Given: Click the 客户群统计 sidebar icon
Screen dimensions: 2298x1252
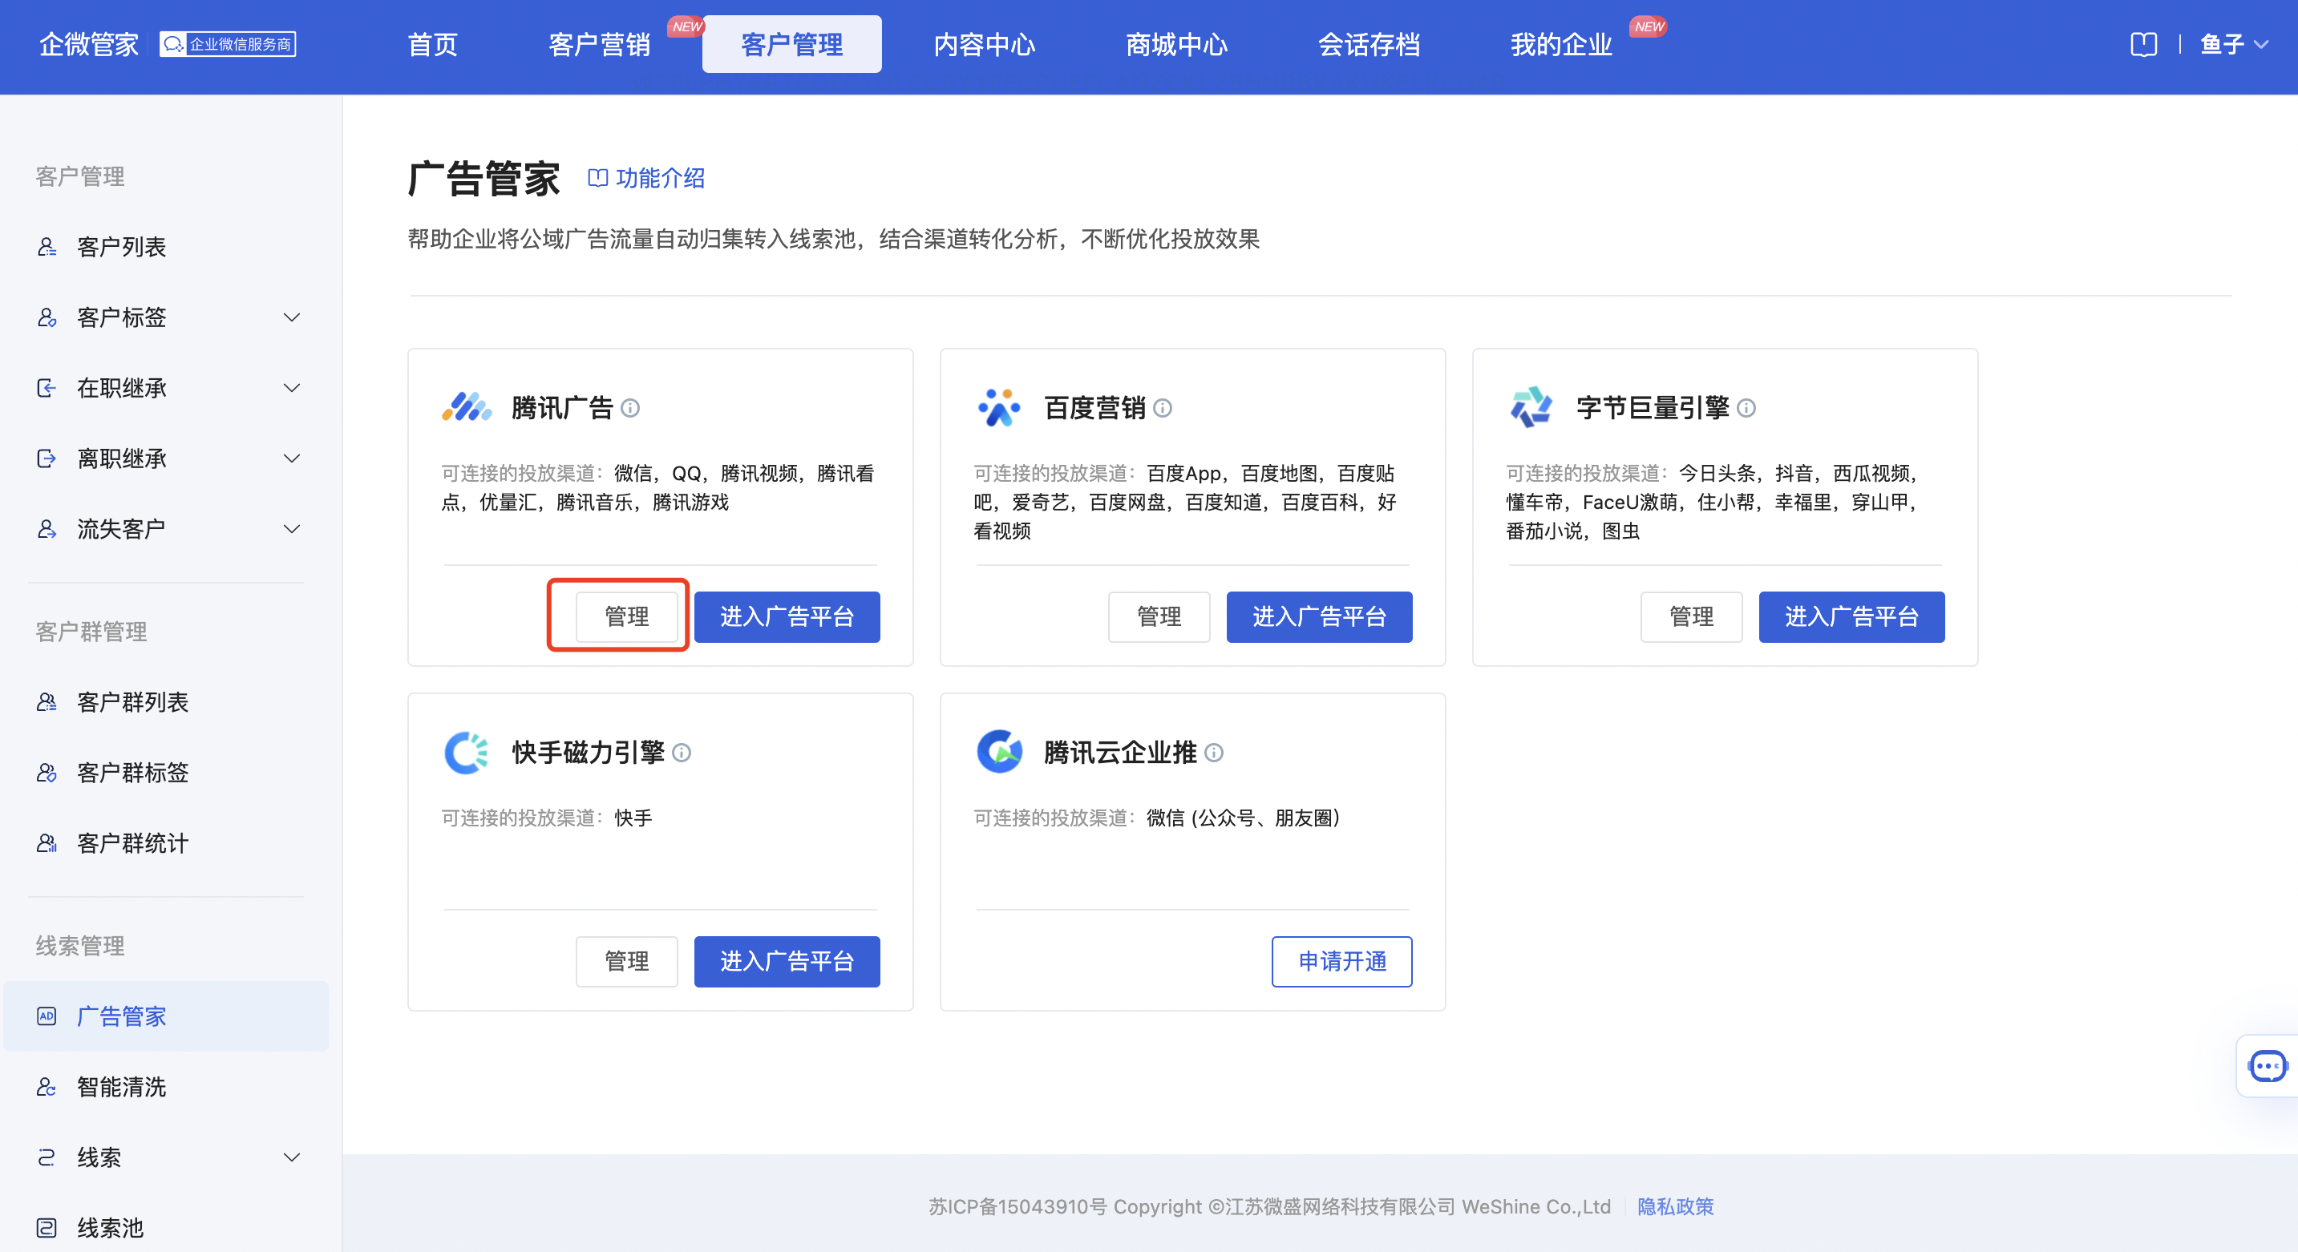Looking at the screenshot, I should coord(47,843).
